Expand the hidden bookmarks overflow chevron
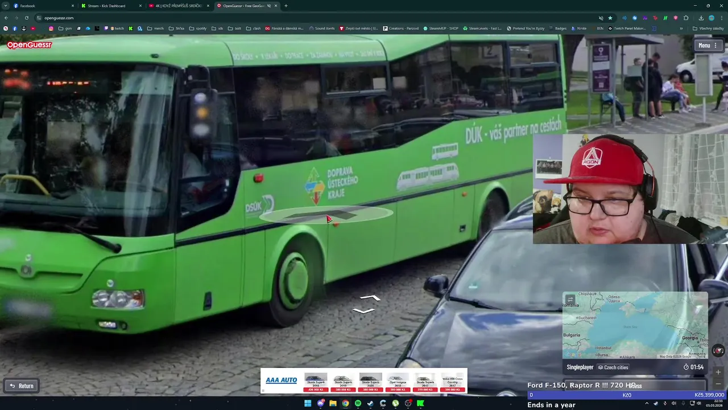 click(681, 28)
